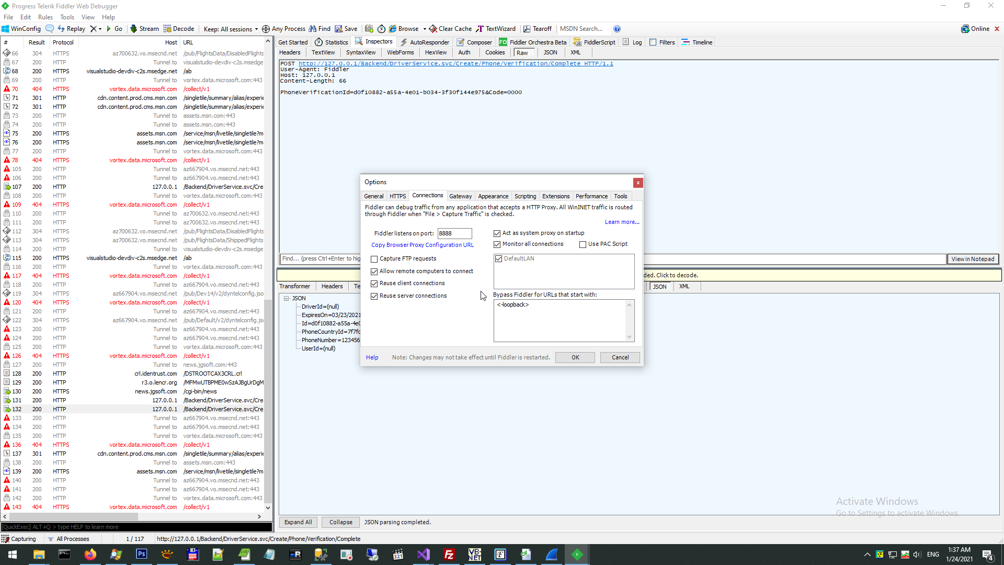Screen dimensions: 1004x565
Task: Click the Stream toolbar button
Action: tap(144, 29)
